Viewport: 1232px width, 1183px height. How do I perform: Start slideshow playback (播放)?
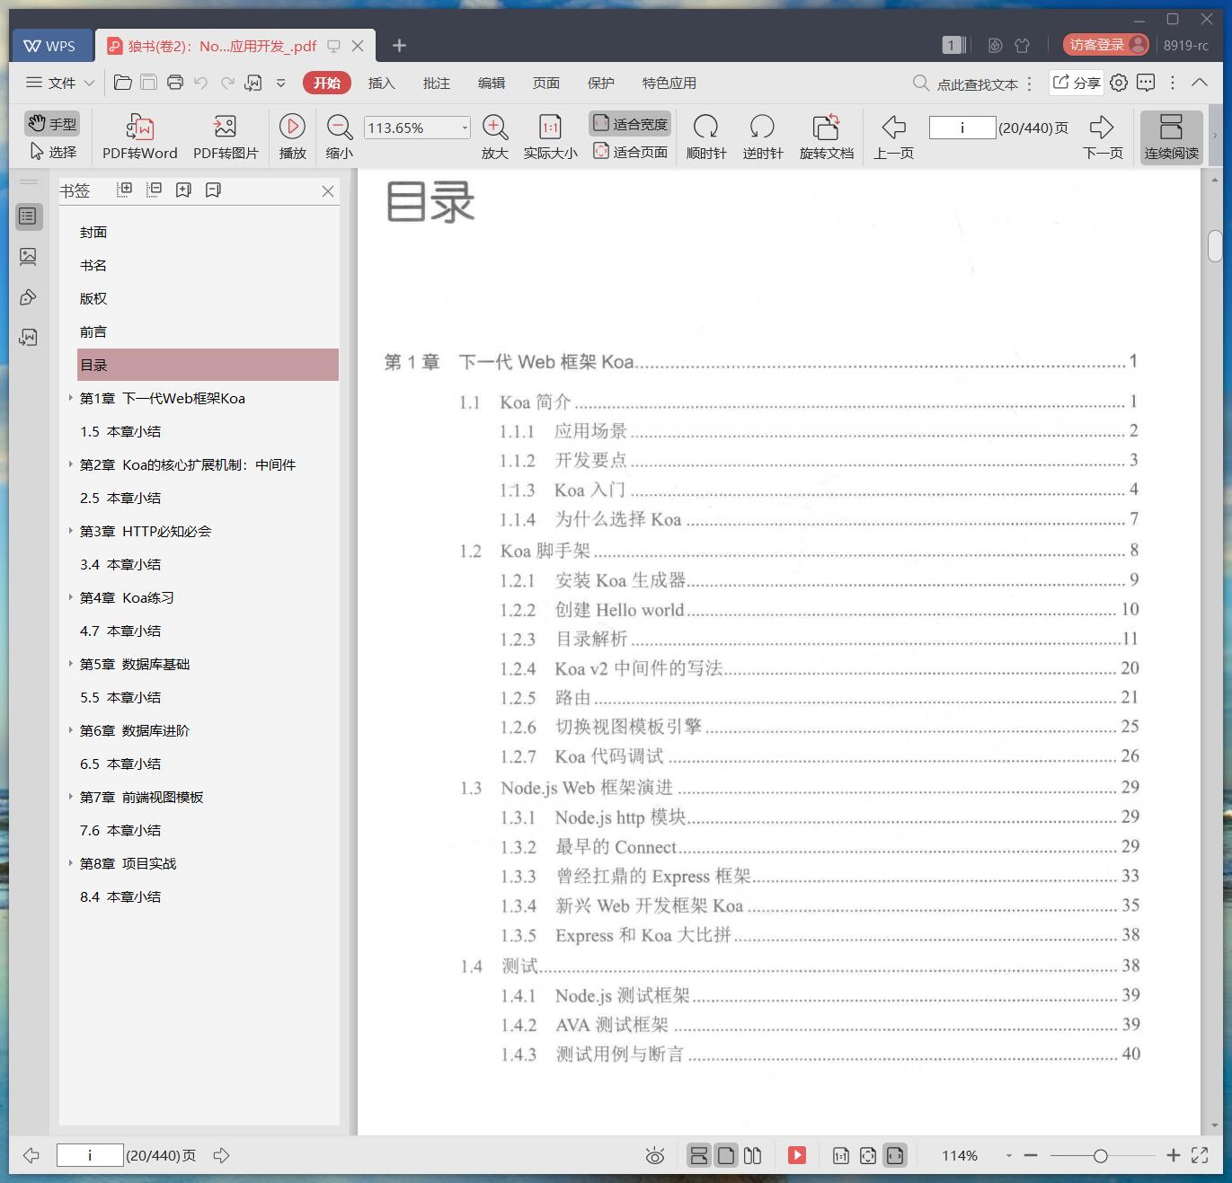click(292, 137)
